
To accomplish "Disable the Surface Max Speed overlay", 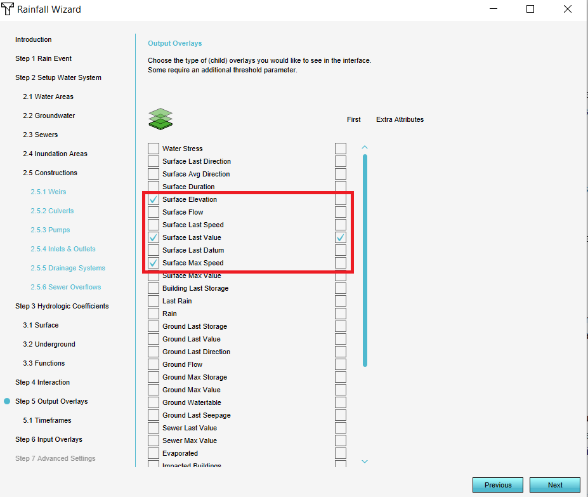I will pos(154,263).
